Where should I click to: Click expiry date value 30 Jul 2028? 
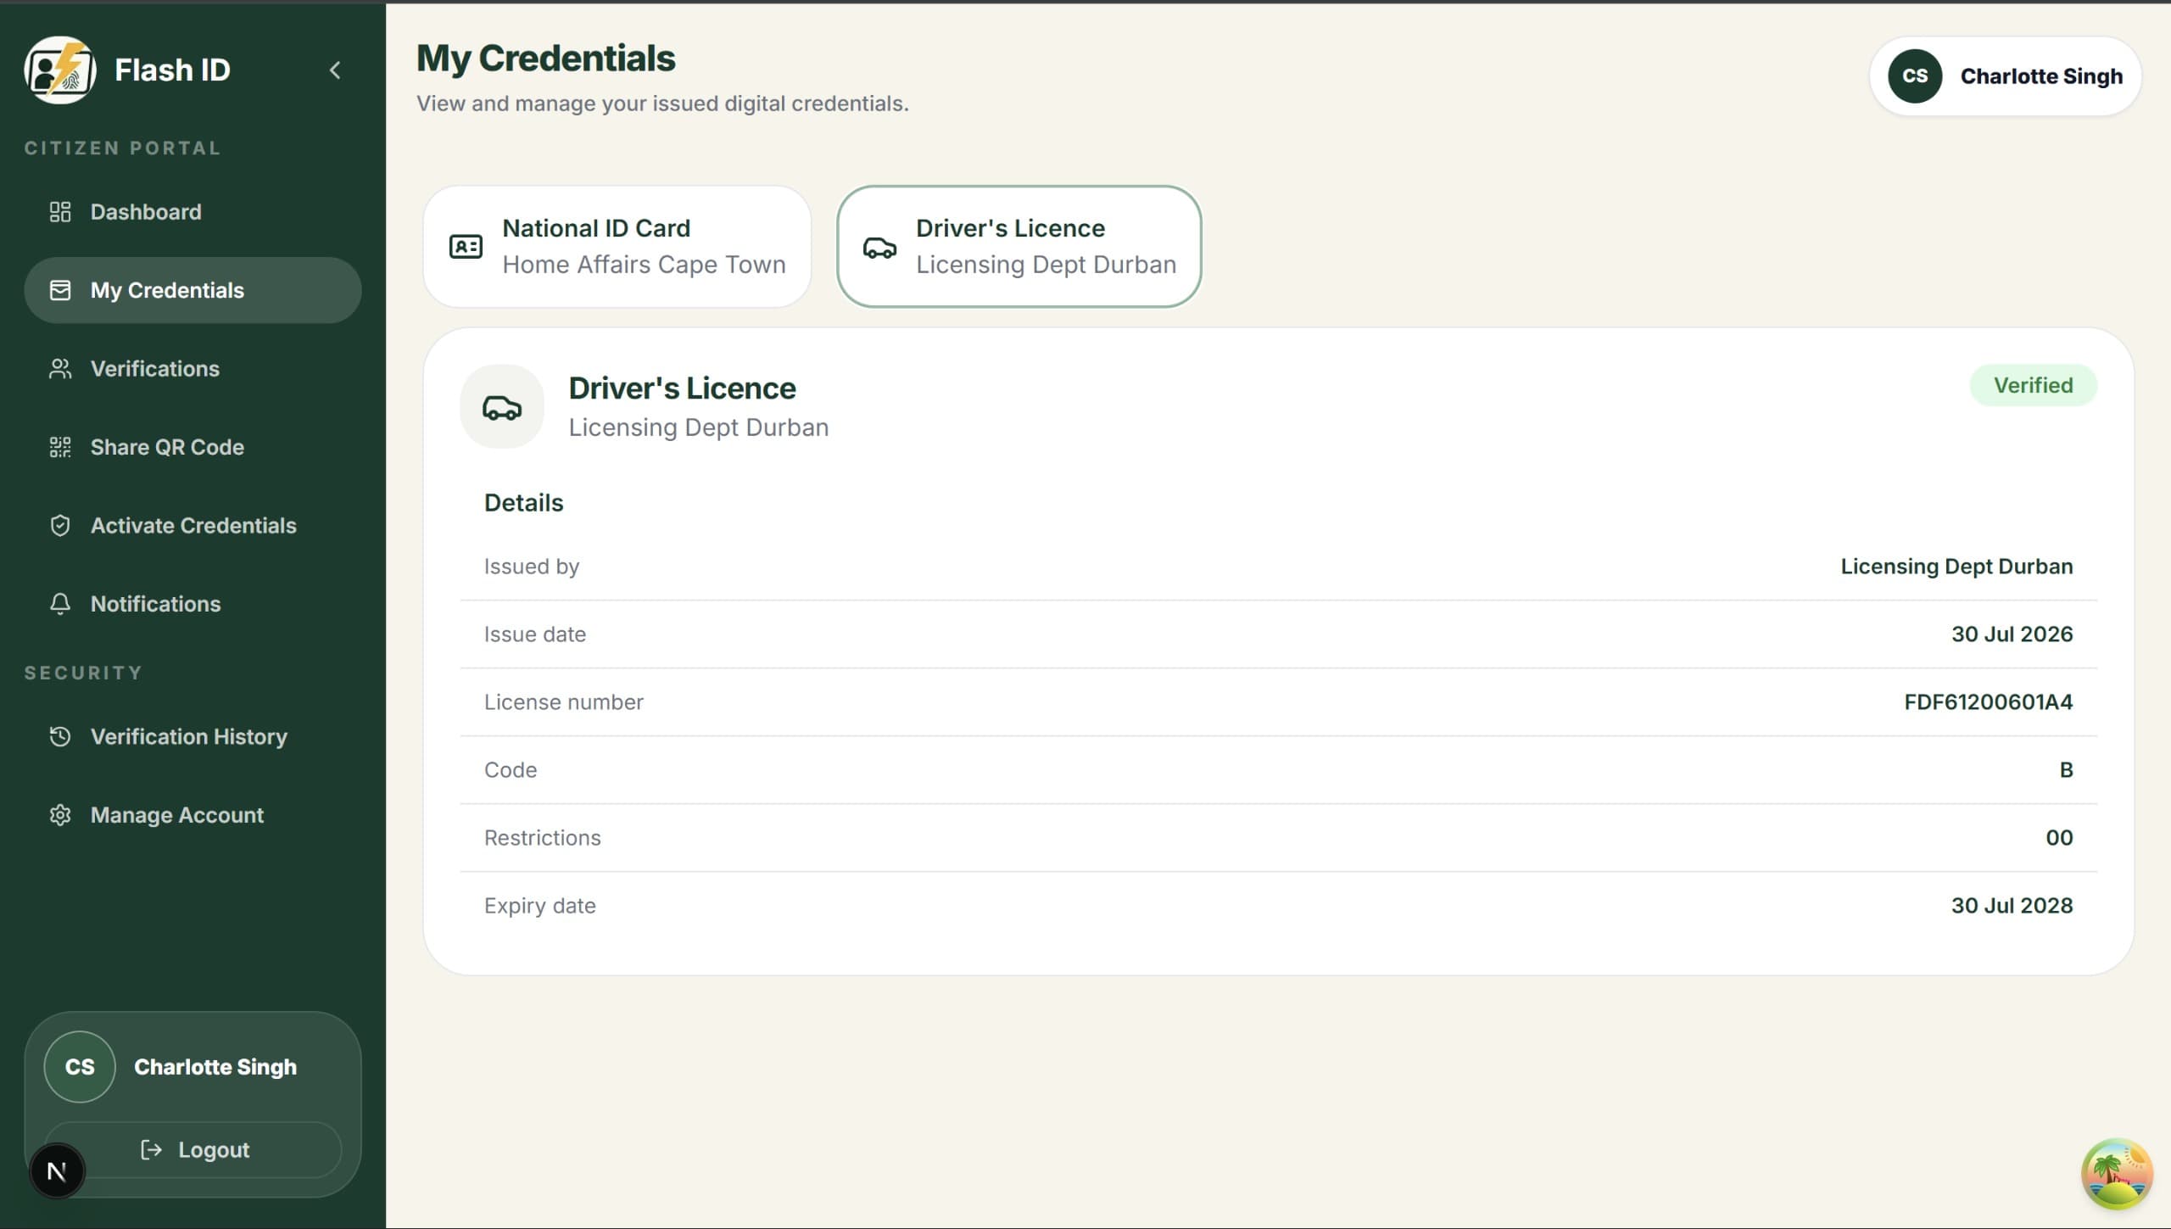point(2012,906)
